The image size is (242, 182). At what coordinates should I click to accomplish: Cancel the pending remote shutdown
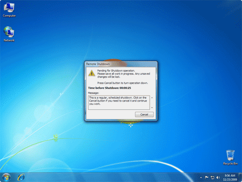[144, 114]
